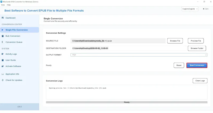Screen dimensions: 213x113
Task: Click the v26.5 version text
Action: [x=19, y=107]
